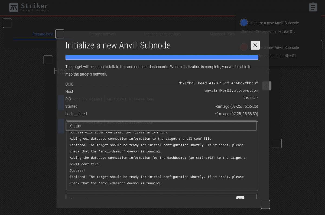325x215 pixels.
Task: Click the Striker anvil logo
Action: [14, 7]
